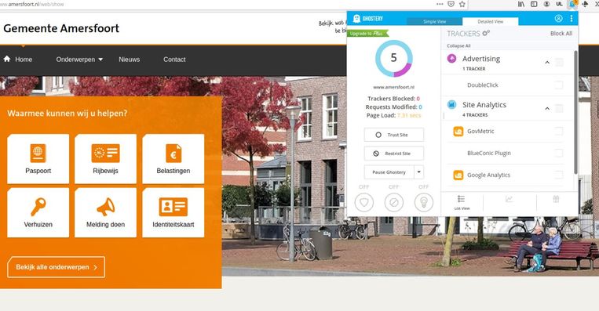Click the Identiteitskaart ID card tile
599x311 pixels.
coord(173,212)
